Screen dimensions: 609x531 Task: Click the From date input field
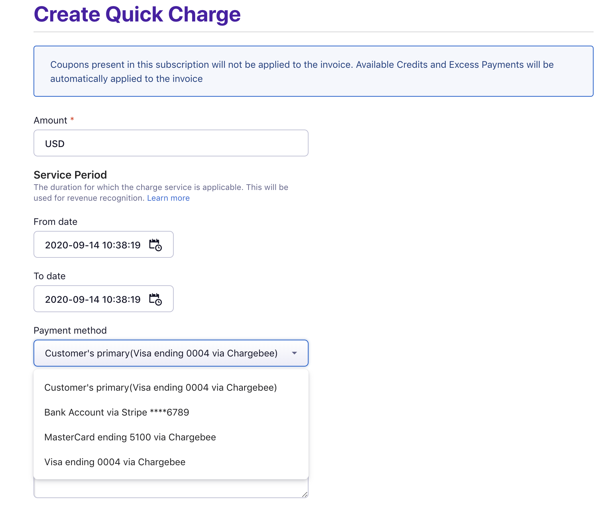[104, 244]
